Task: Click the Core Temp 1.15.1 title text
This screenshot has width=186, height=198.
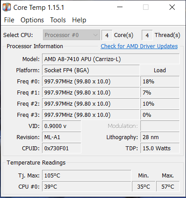Action: pos(39,8)
